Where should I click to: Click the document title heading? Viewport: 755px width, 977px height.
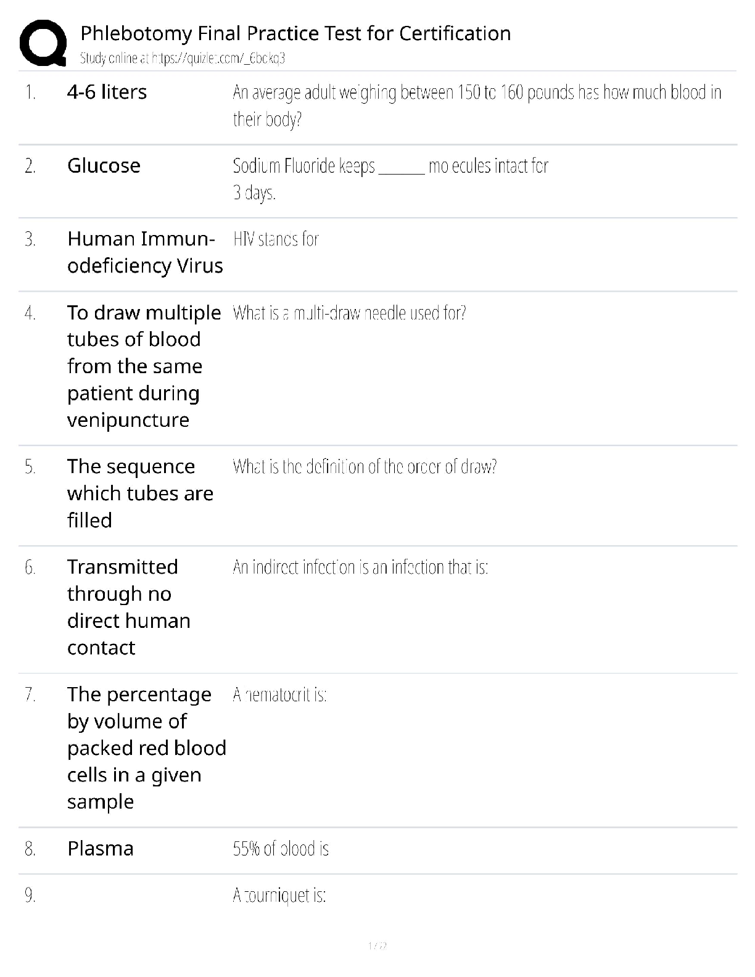(x=295, y=33)
